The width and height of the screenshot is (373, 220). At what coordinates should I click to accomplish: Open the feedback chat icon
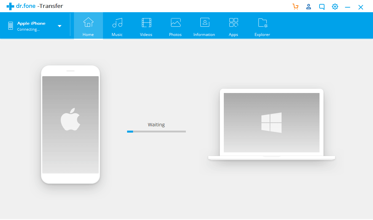click(322, 7)
